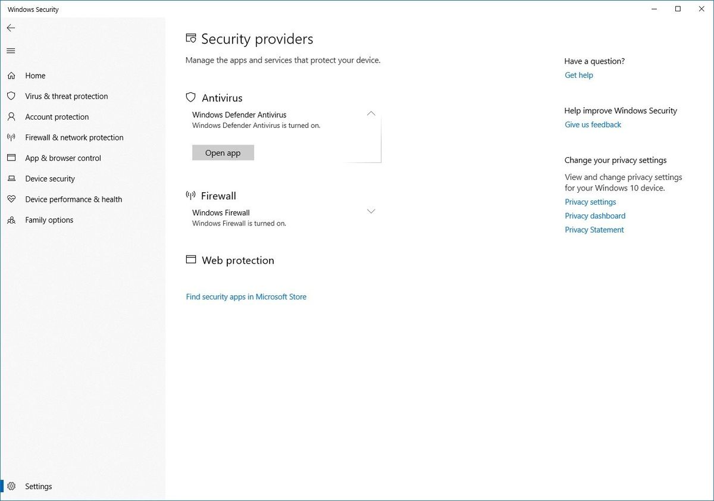714x501 pixels.
Task: Click the back arrow navigation button
Action: pos(11,27)
